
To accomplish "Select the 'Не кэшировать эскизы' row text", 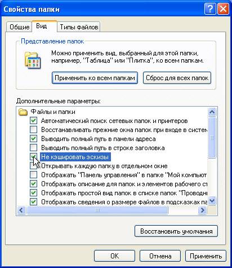I will pos(75,157).
